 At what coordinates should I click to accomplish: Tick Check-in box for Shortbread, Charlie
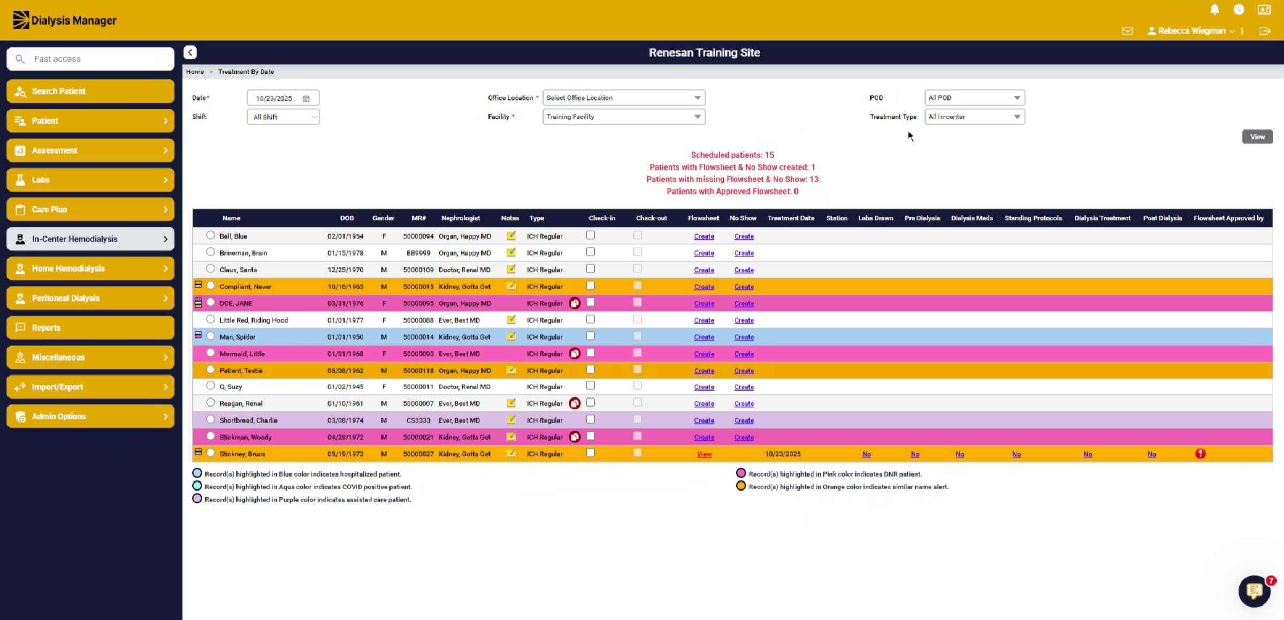click(591, 419)
